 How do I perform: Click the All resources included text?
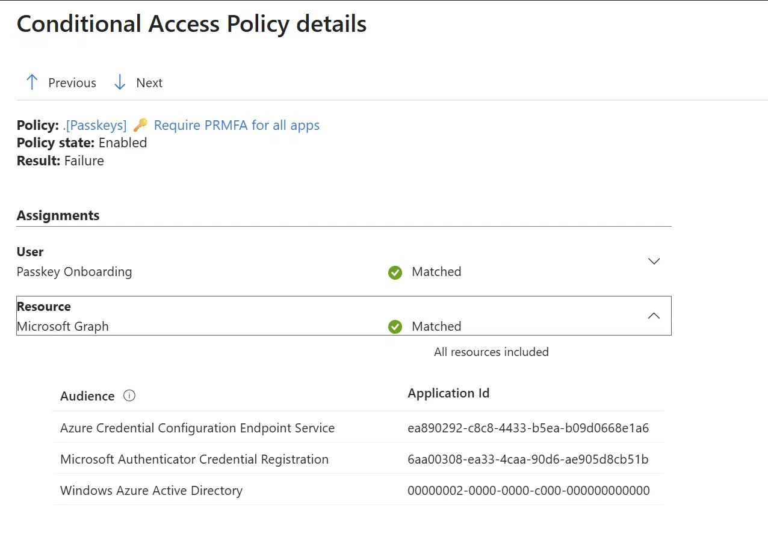[x=491, y=352]
